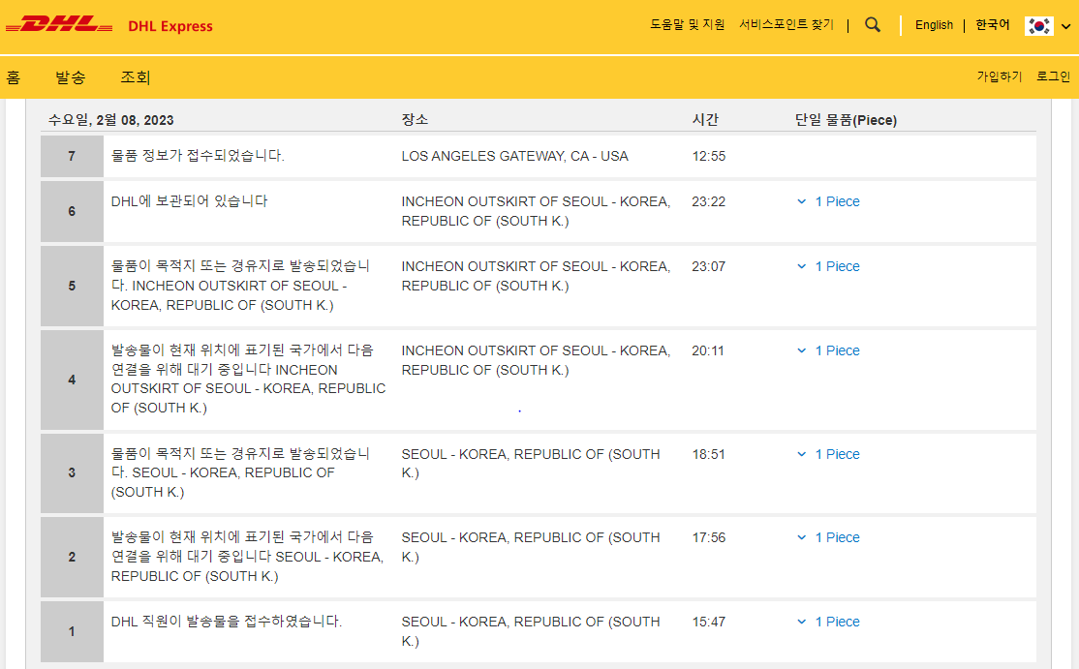Click LOS ANGELES GATEWAY, CA - USA location
Viewport: 1079px width, 669px height.
(514, 156)
